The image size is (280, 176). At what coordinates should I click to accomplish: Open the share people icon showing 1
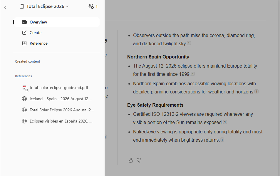pyautogui.click(x=93, y=6)
